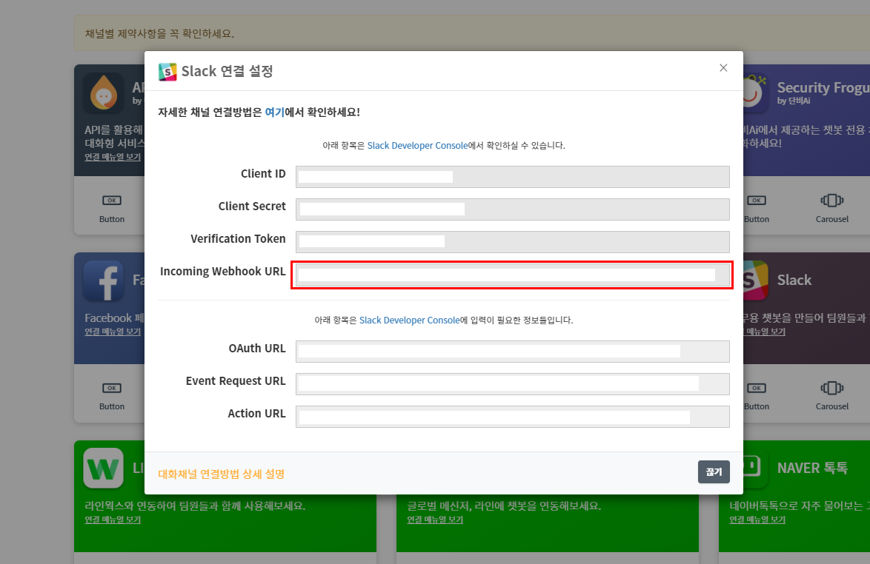This screenshot has height=564, width=870.
Task: Click Button icon under Facebook card
Action: 111,388
